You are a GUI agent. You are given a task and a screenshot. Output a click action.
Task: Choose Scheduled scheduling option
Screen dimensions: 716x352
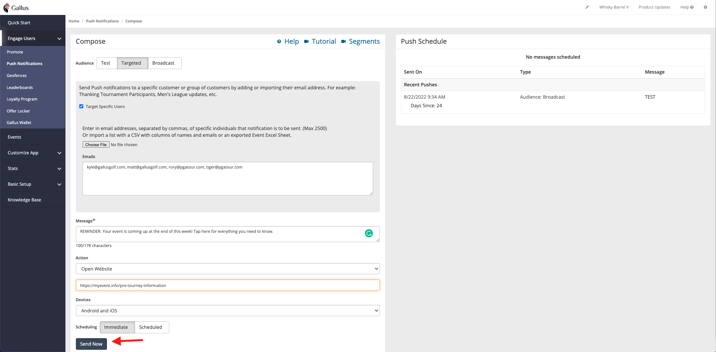(152, 327)
